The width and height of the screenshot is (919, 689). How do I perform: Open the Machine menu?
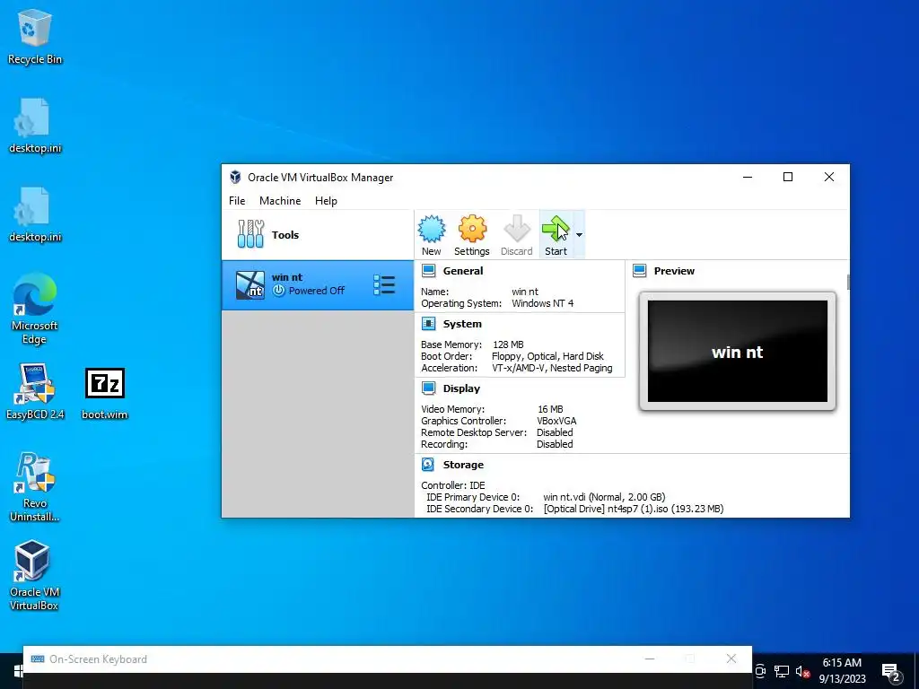280,200
